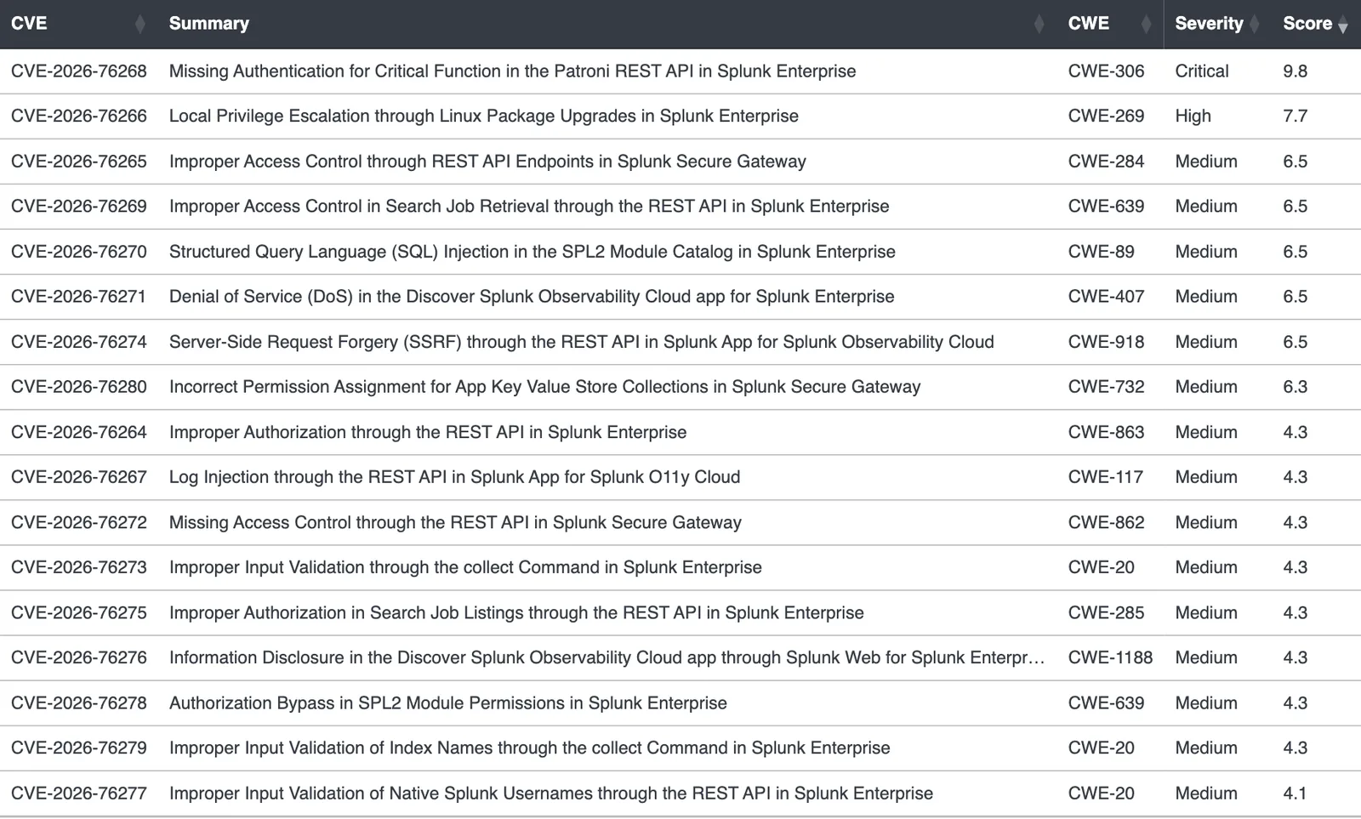Select CVE-2026-76264 cell

pos(79,432)
